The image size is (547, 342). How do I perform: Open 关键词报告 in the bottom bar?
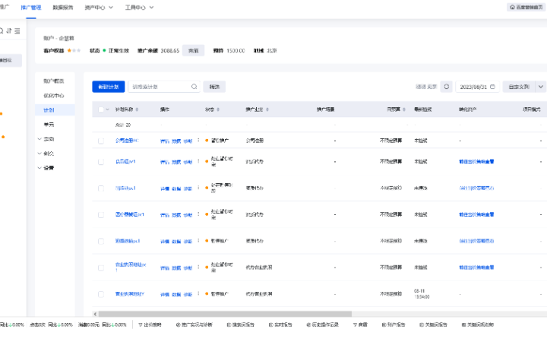pyautogui.click(x=433, y=325)
